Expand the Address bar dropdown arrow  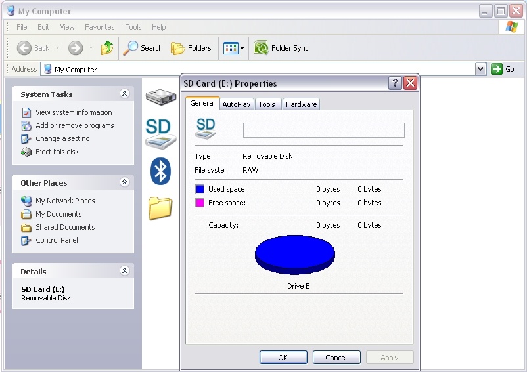480,69
